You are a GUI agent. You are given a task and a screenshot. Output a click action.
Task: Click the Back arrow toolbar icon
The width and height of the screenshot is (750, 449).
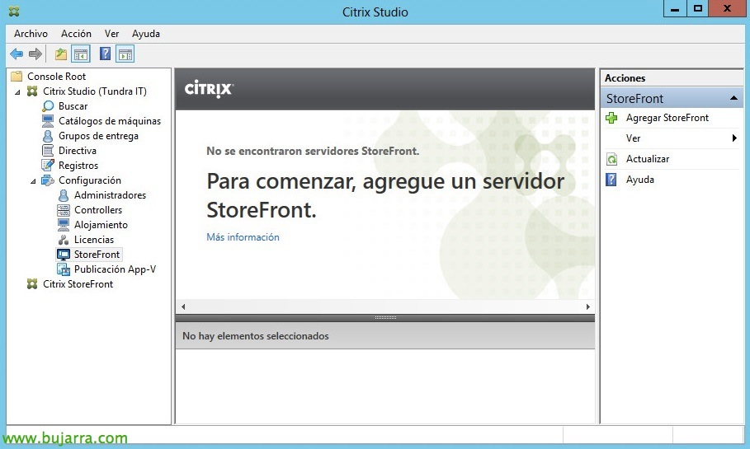pos(17,54)
